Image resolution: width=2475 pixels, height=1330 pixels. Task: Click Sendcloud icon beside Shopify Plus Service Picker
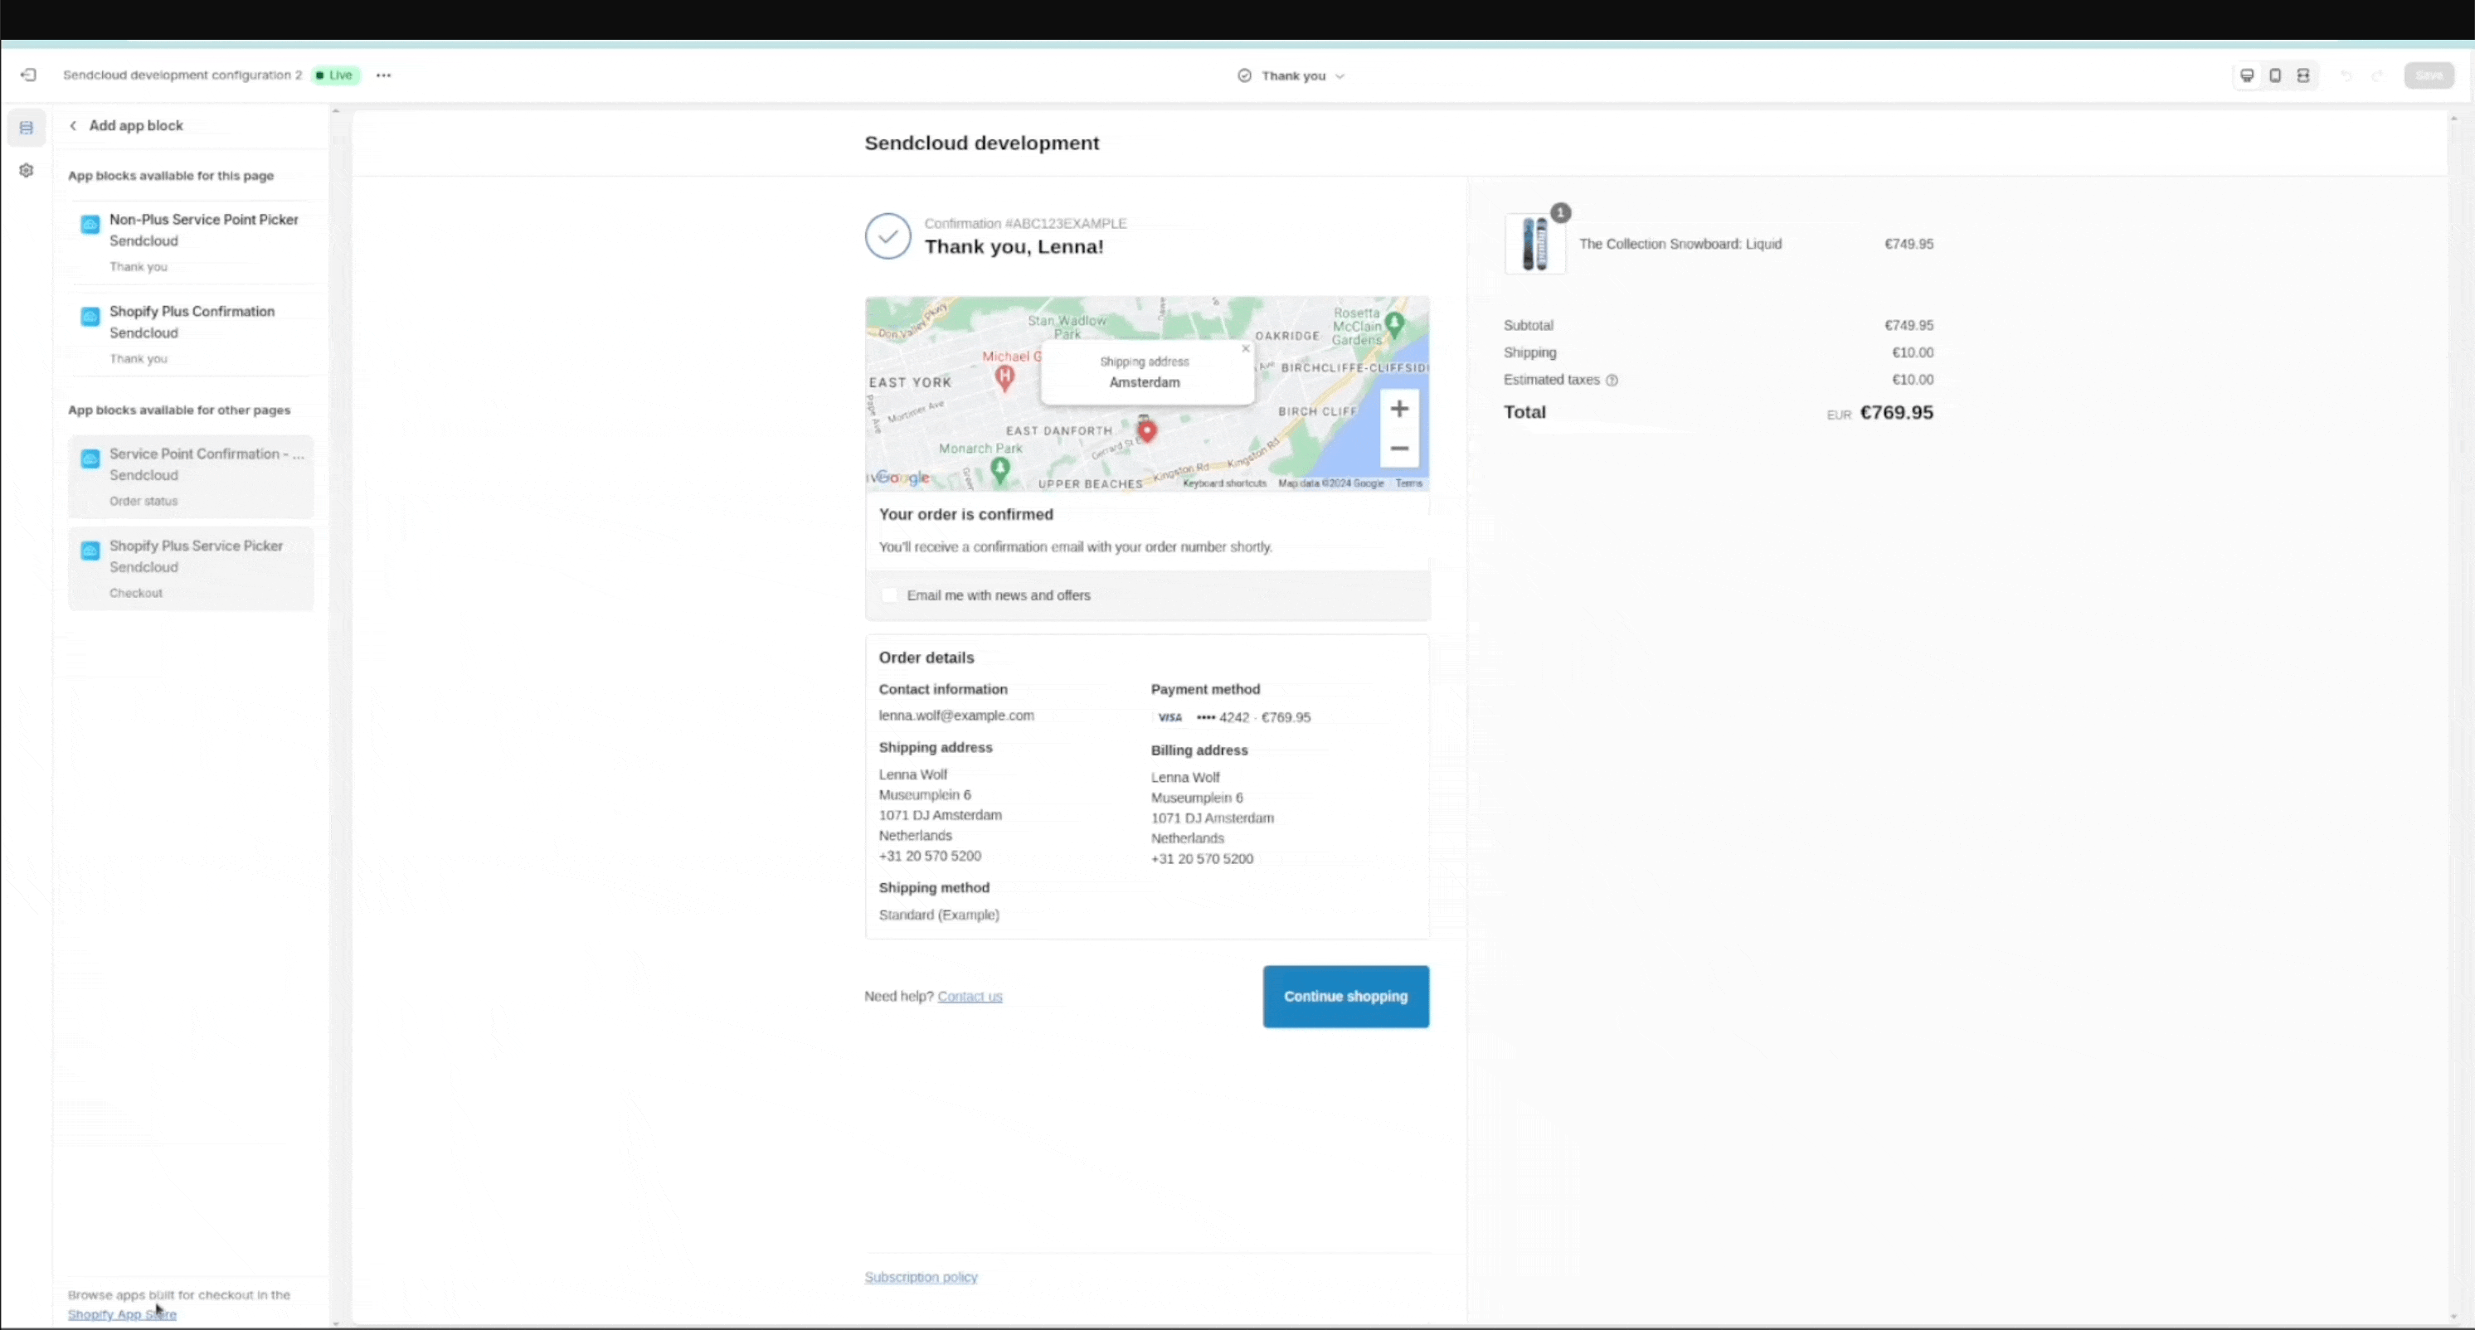(x=90, y=551)
